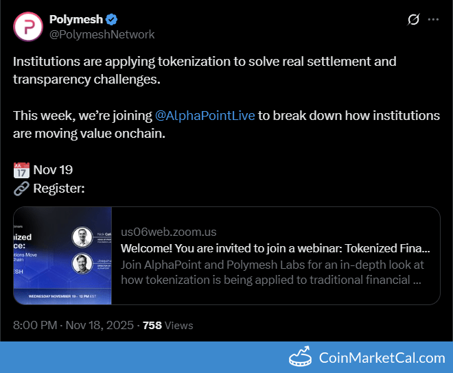The height and width of the screenshot is (373, 453).
Task: Click the Polymesh profile avatar
Action: tap(28, 27)
